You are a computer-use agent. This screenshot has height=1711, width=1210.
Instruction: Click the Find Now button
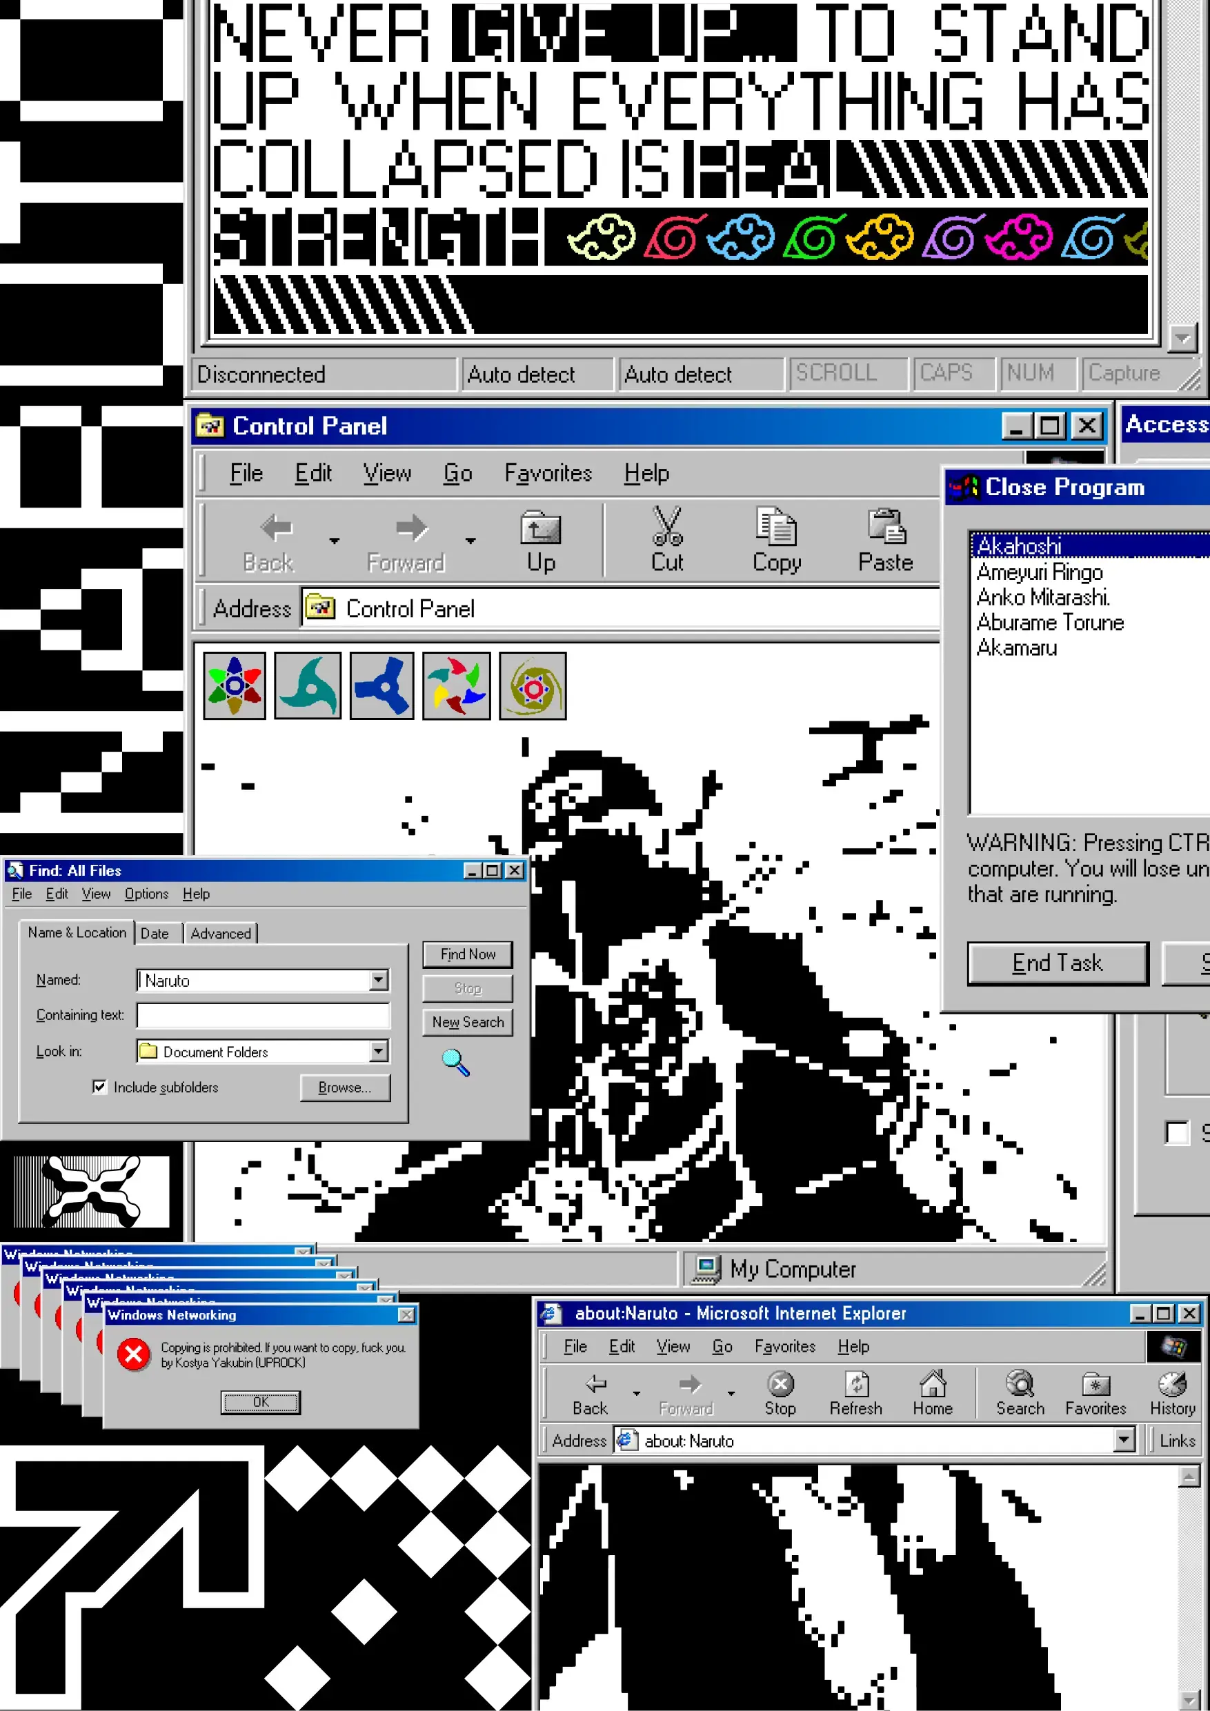[x=468, y=954]
